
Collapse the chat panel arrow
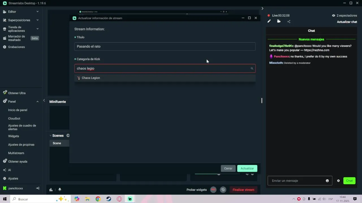tap(262, 9)
